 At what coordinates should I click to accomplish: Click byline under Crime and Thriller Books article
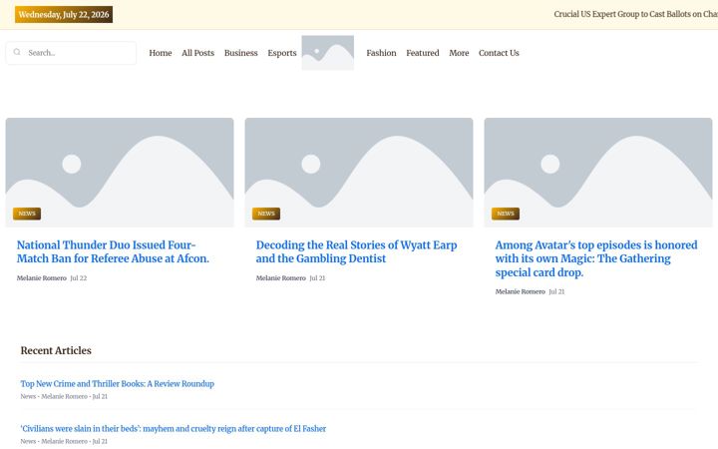[x=64, y=397]
